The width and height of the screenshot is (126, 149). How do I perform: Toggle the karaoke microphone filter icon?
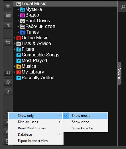(x=8, y=92)
